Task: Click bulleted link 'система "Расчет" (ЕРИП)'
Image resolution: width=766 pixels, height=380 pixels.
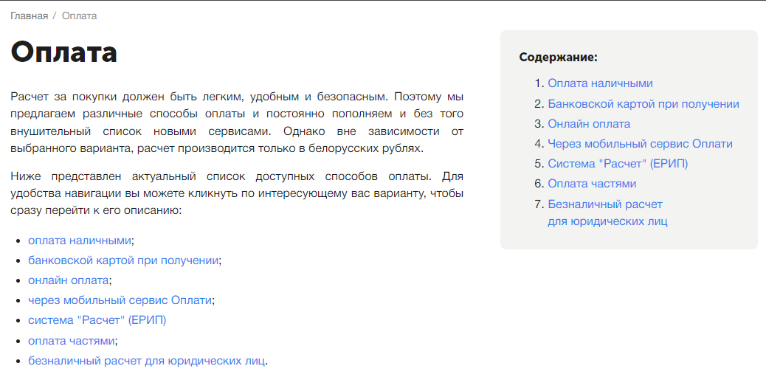Action: tap(97, 320)
